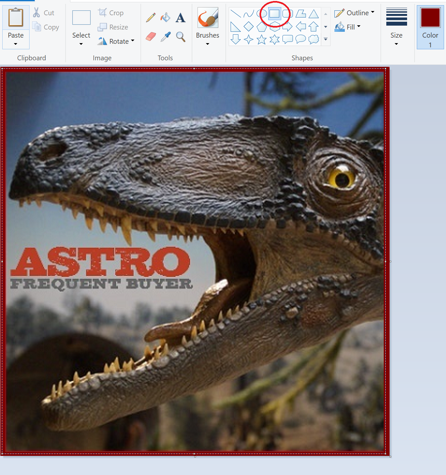Click the Resize button
This screenshot has width=446, height=475.
point(113,27)
